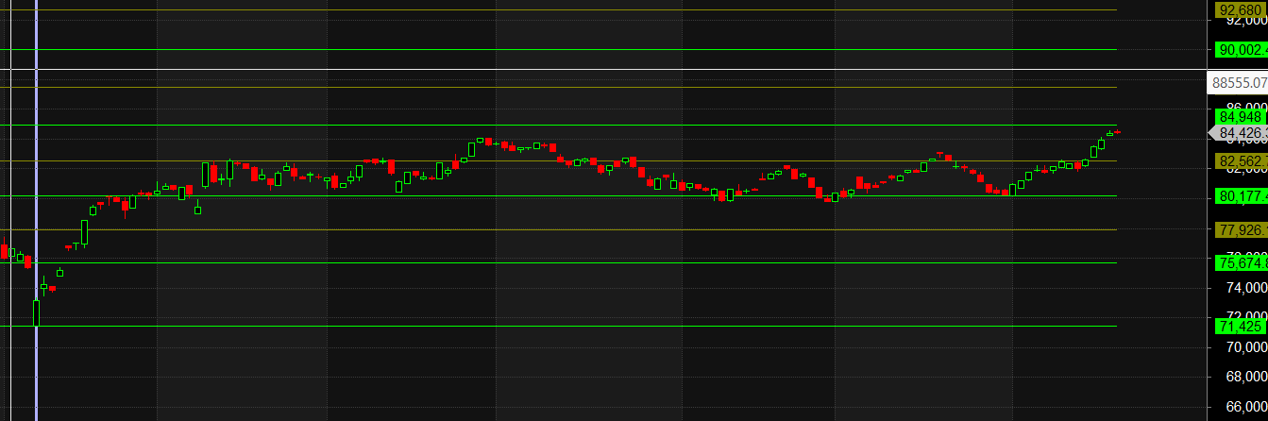1268x421 pixels.
Task: Click the 70,000 axis tick value
Action: click(1246, 347)
